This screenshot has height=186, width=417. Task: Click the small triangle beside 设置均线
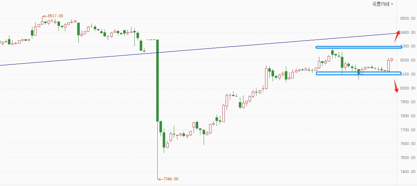392,4
